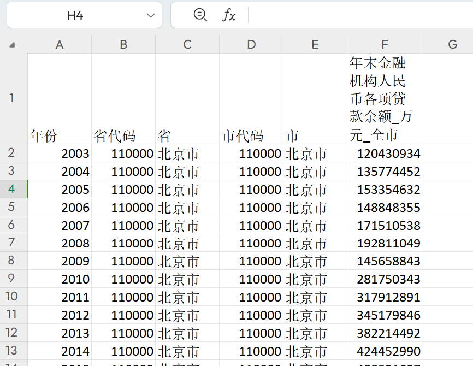The height and width of the screenshot is (366, 473).
Task: Select the cell containing year 2009
Action: (60, 261)
